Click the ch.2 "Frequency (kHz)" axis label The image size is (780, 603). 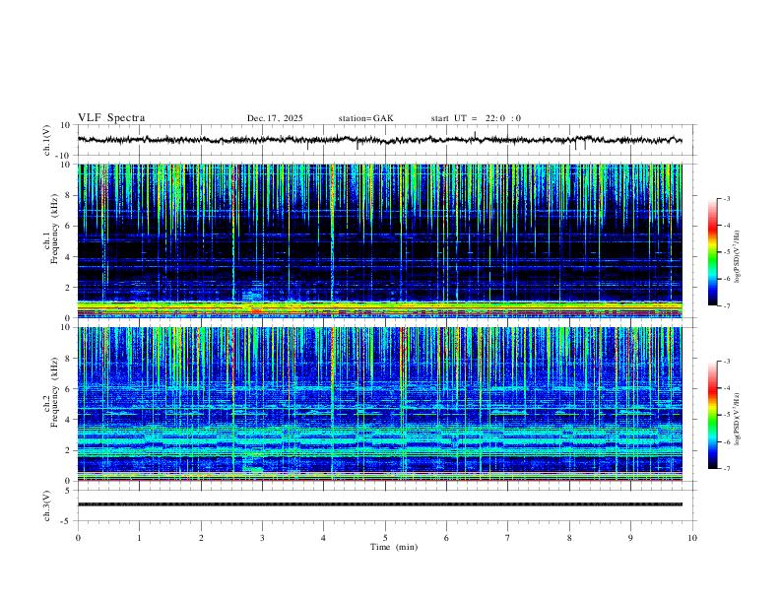point(54,392)
